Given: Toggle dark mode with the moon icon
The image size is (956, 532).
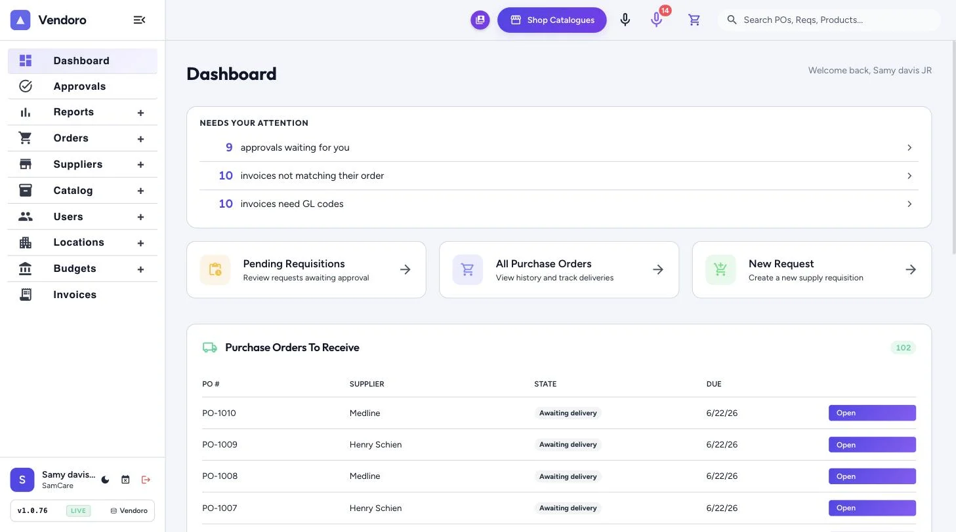Looking at the screenshot, I should point(105,480).
